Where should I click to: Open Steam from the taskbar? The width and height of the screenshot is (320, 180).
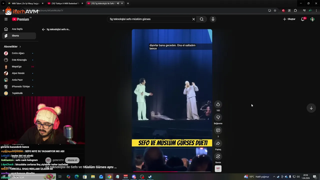pos(150,177)
